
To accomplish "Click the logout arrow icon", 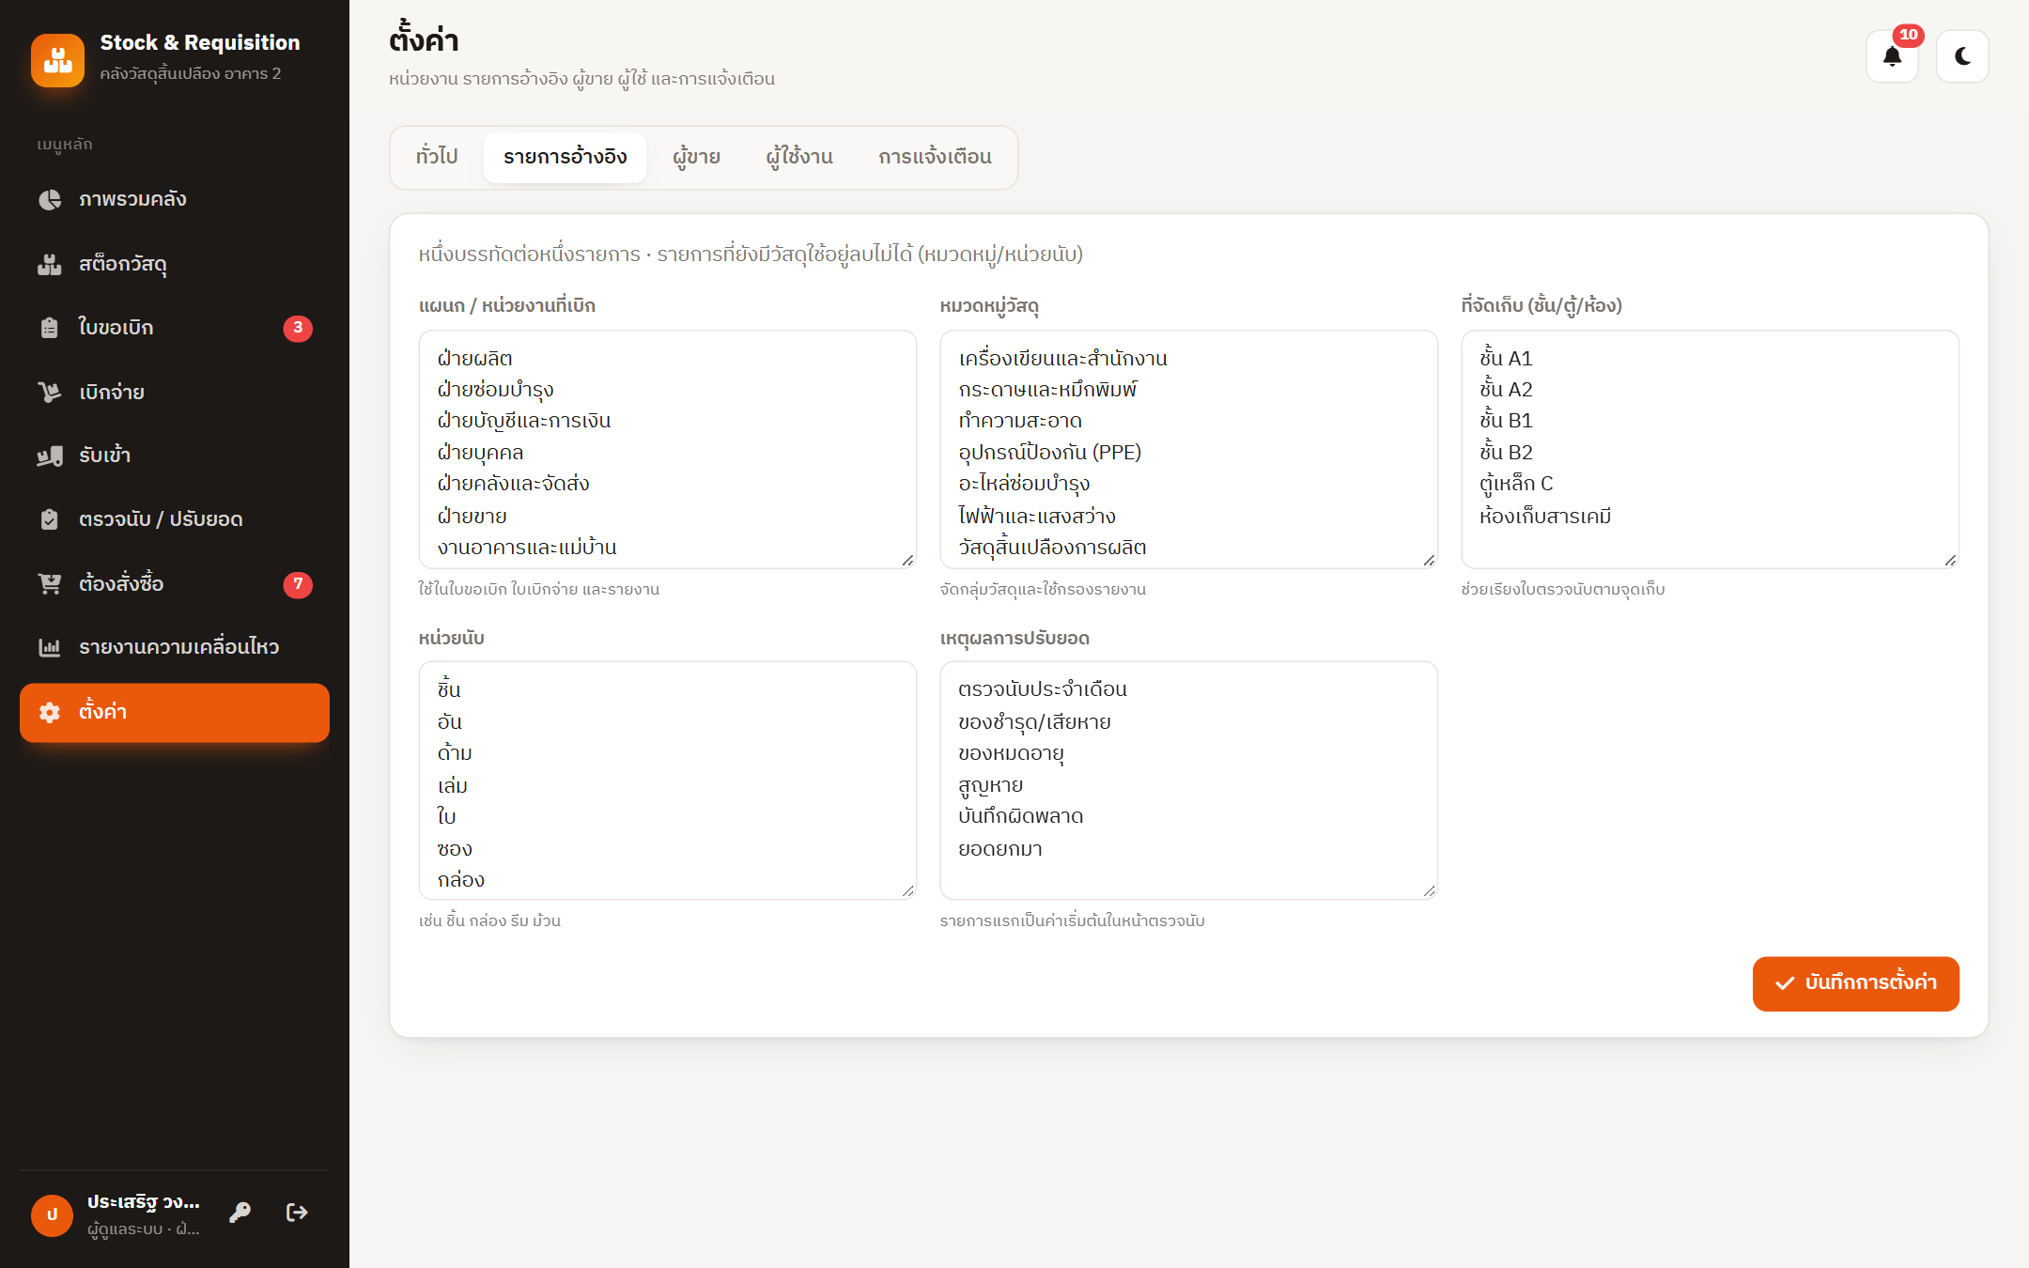I will click(x=297, y=1213).
